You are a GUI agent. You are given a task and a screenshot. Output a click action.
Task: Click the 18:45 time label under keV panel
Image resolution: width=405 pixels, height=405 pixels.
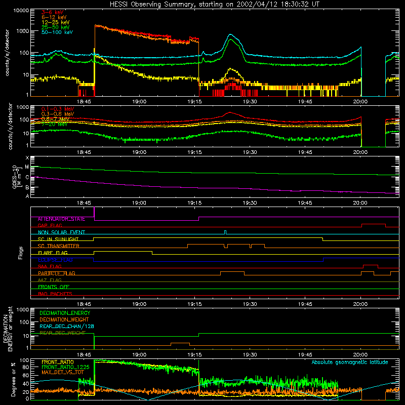(84, 102)
